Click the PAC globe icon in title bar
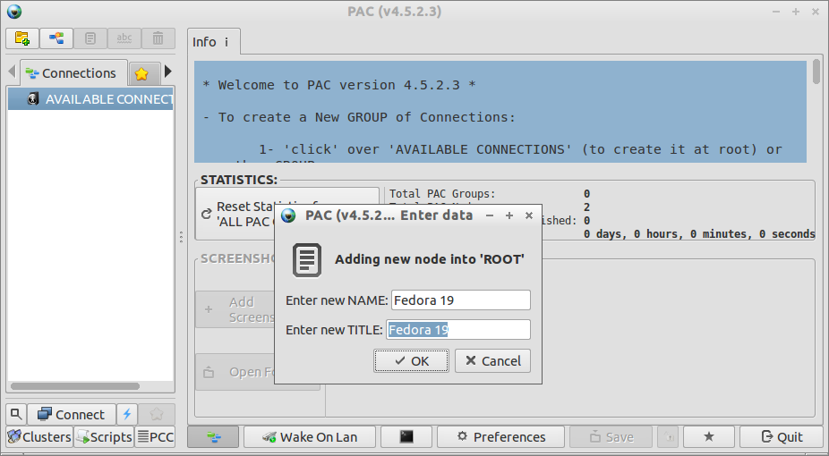The width and height of the screenshot is (829, 456). tap(14, 11)
